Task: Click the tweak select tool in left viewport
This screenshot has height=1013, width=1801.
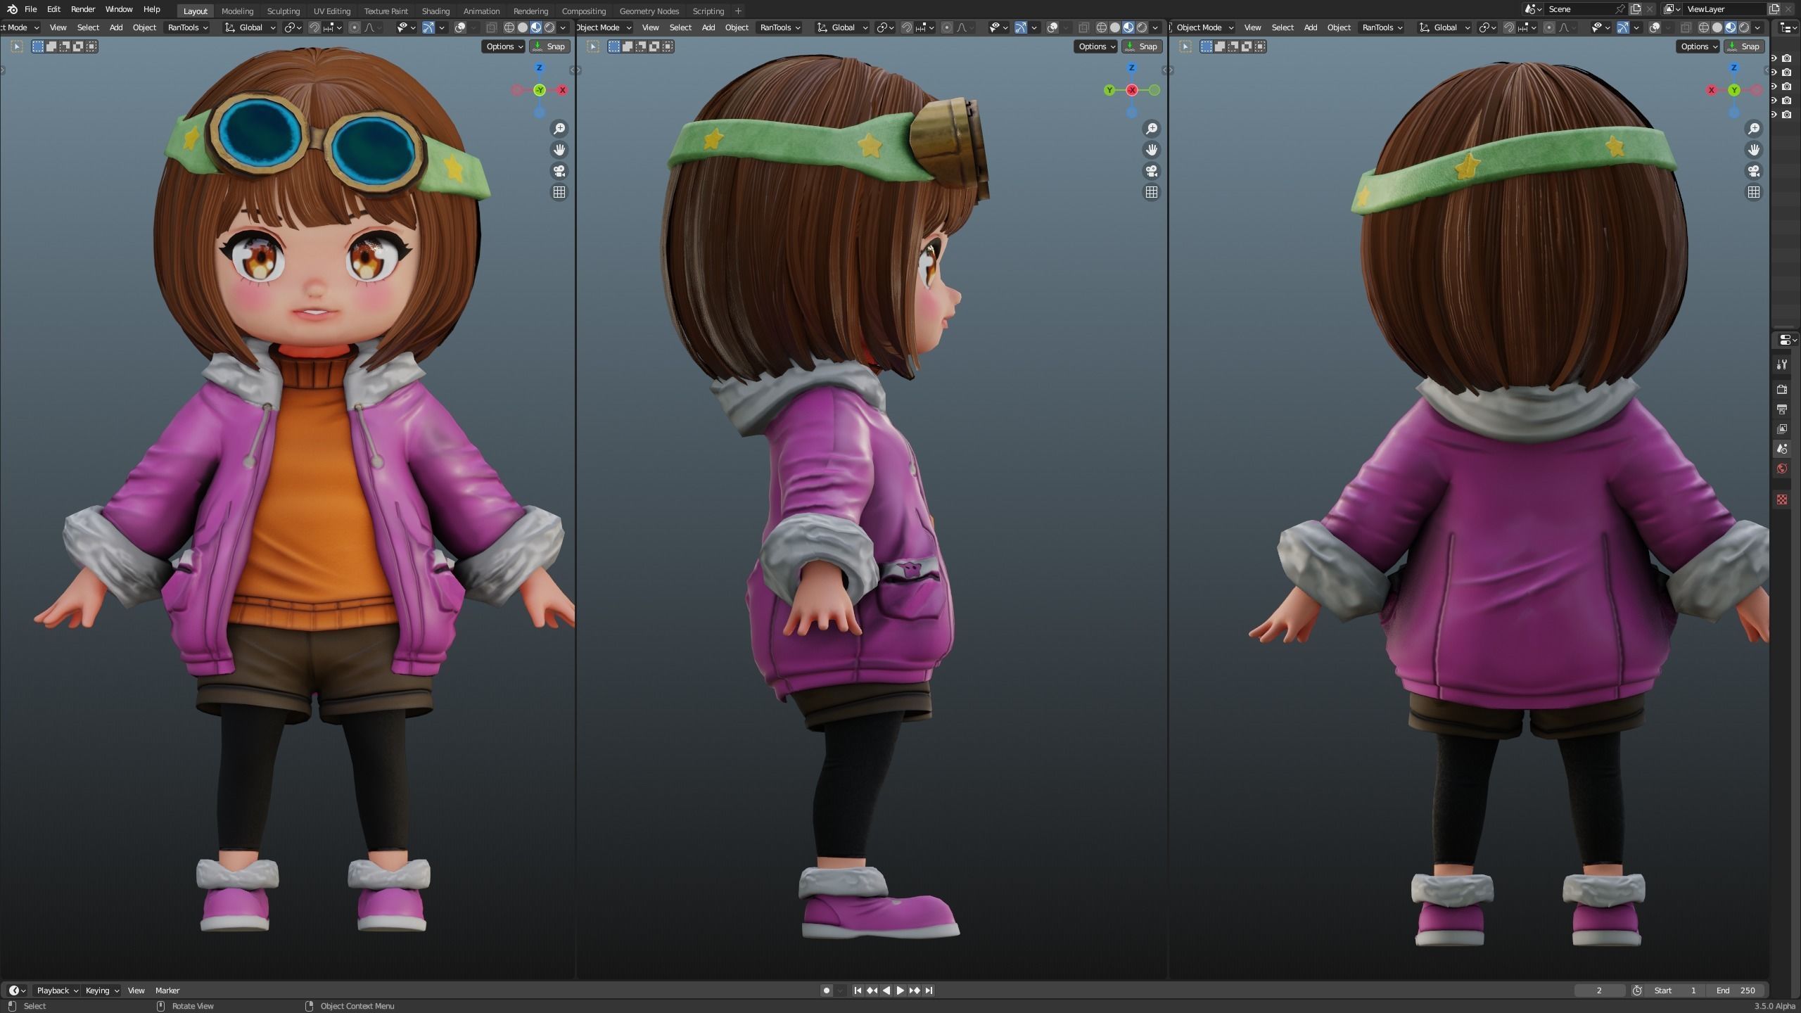Action: (17, 46)
